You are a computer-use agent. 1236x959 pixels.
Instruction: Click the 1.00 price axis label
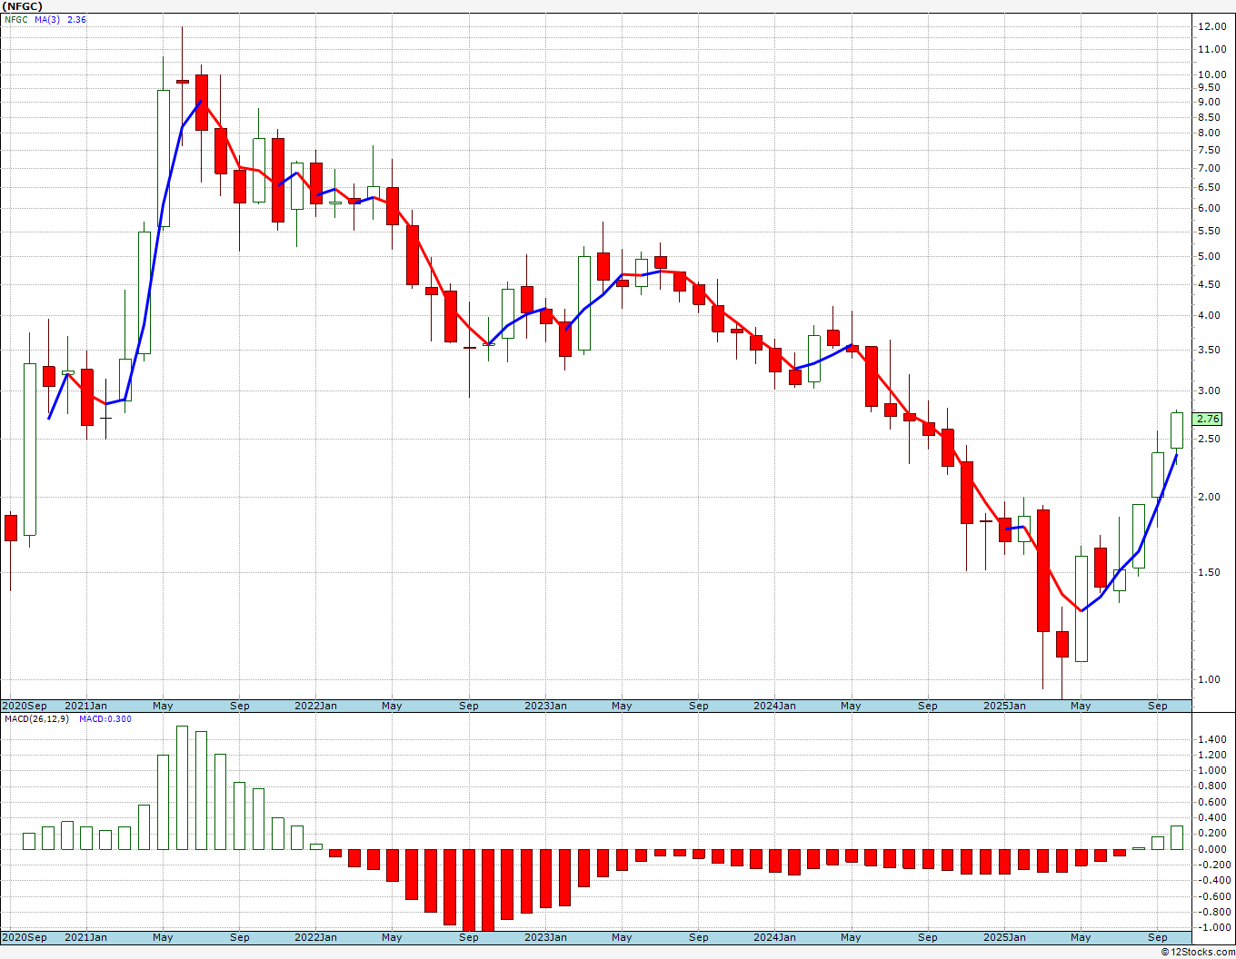click(x=1209, y=679)
